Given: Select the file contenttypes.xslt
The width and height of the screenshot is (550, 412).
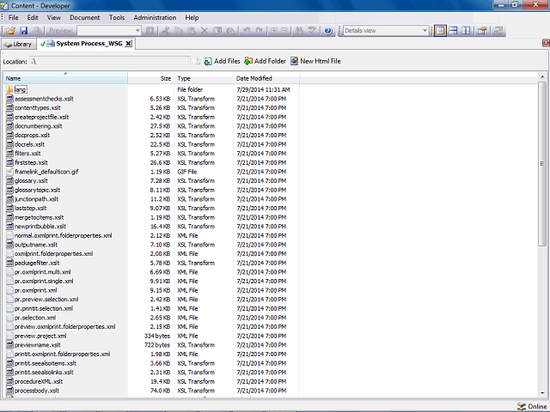Looking at the screenshot, I should (37, 108).
